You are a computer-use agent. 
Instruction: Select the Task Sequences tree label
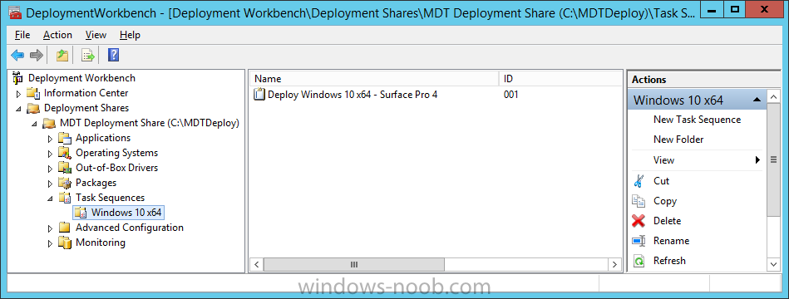click(111, 198)
